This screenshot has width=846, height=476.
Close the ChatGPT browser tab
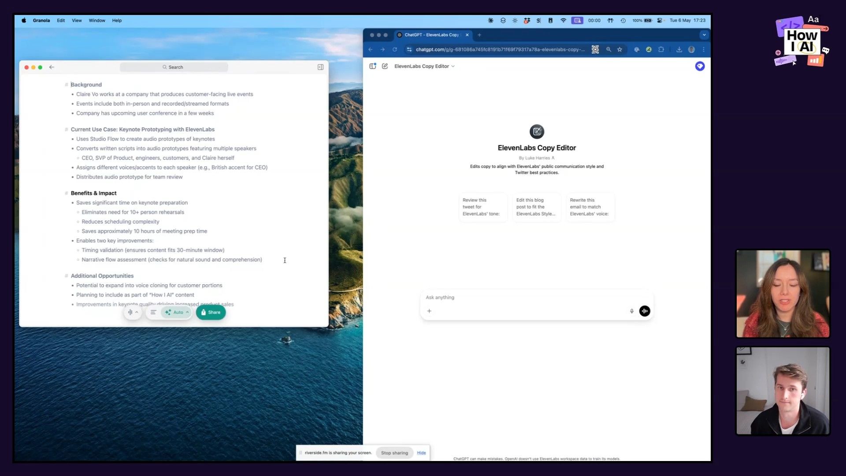(467, 35)
